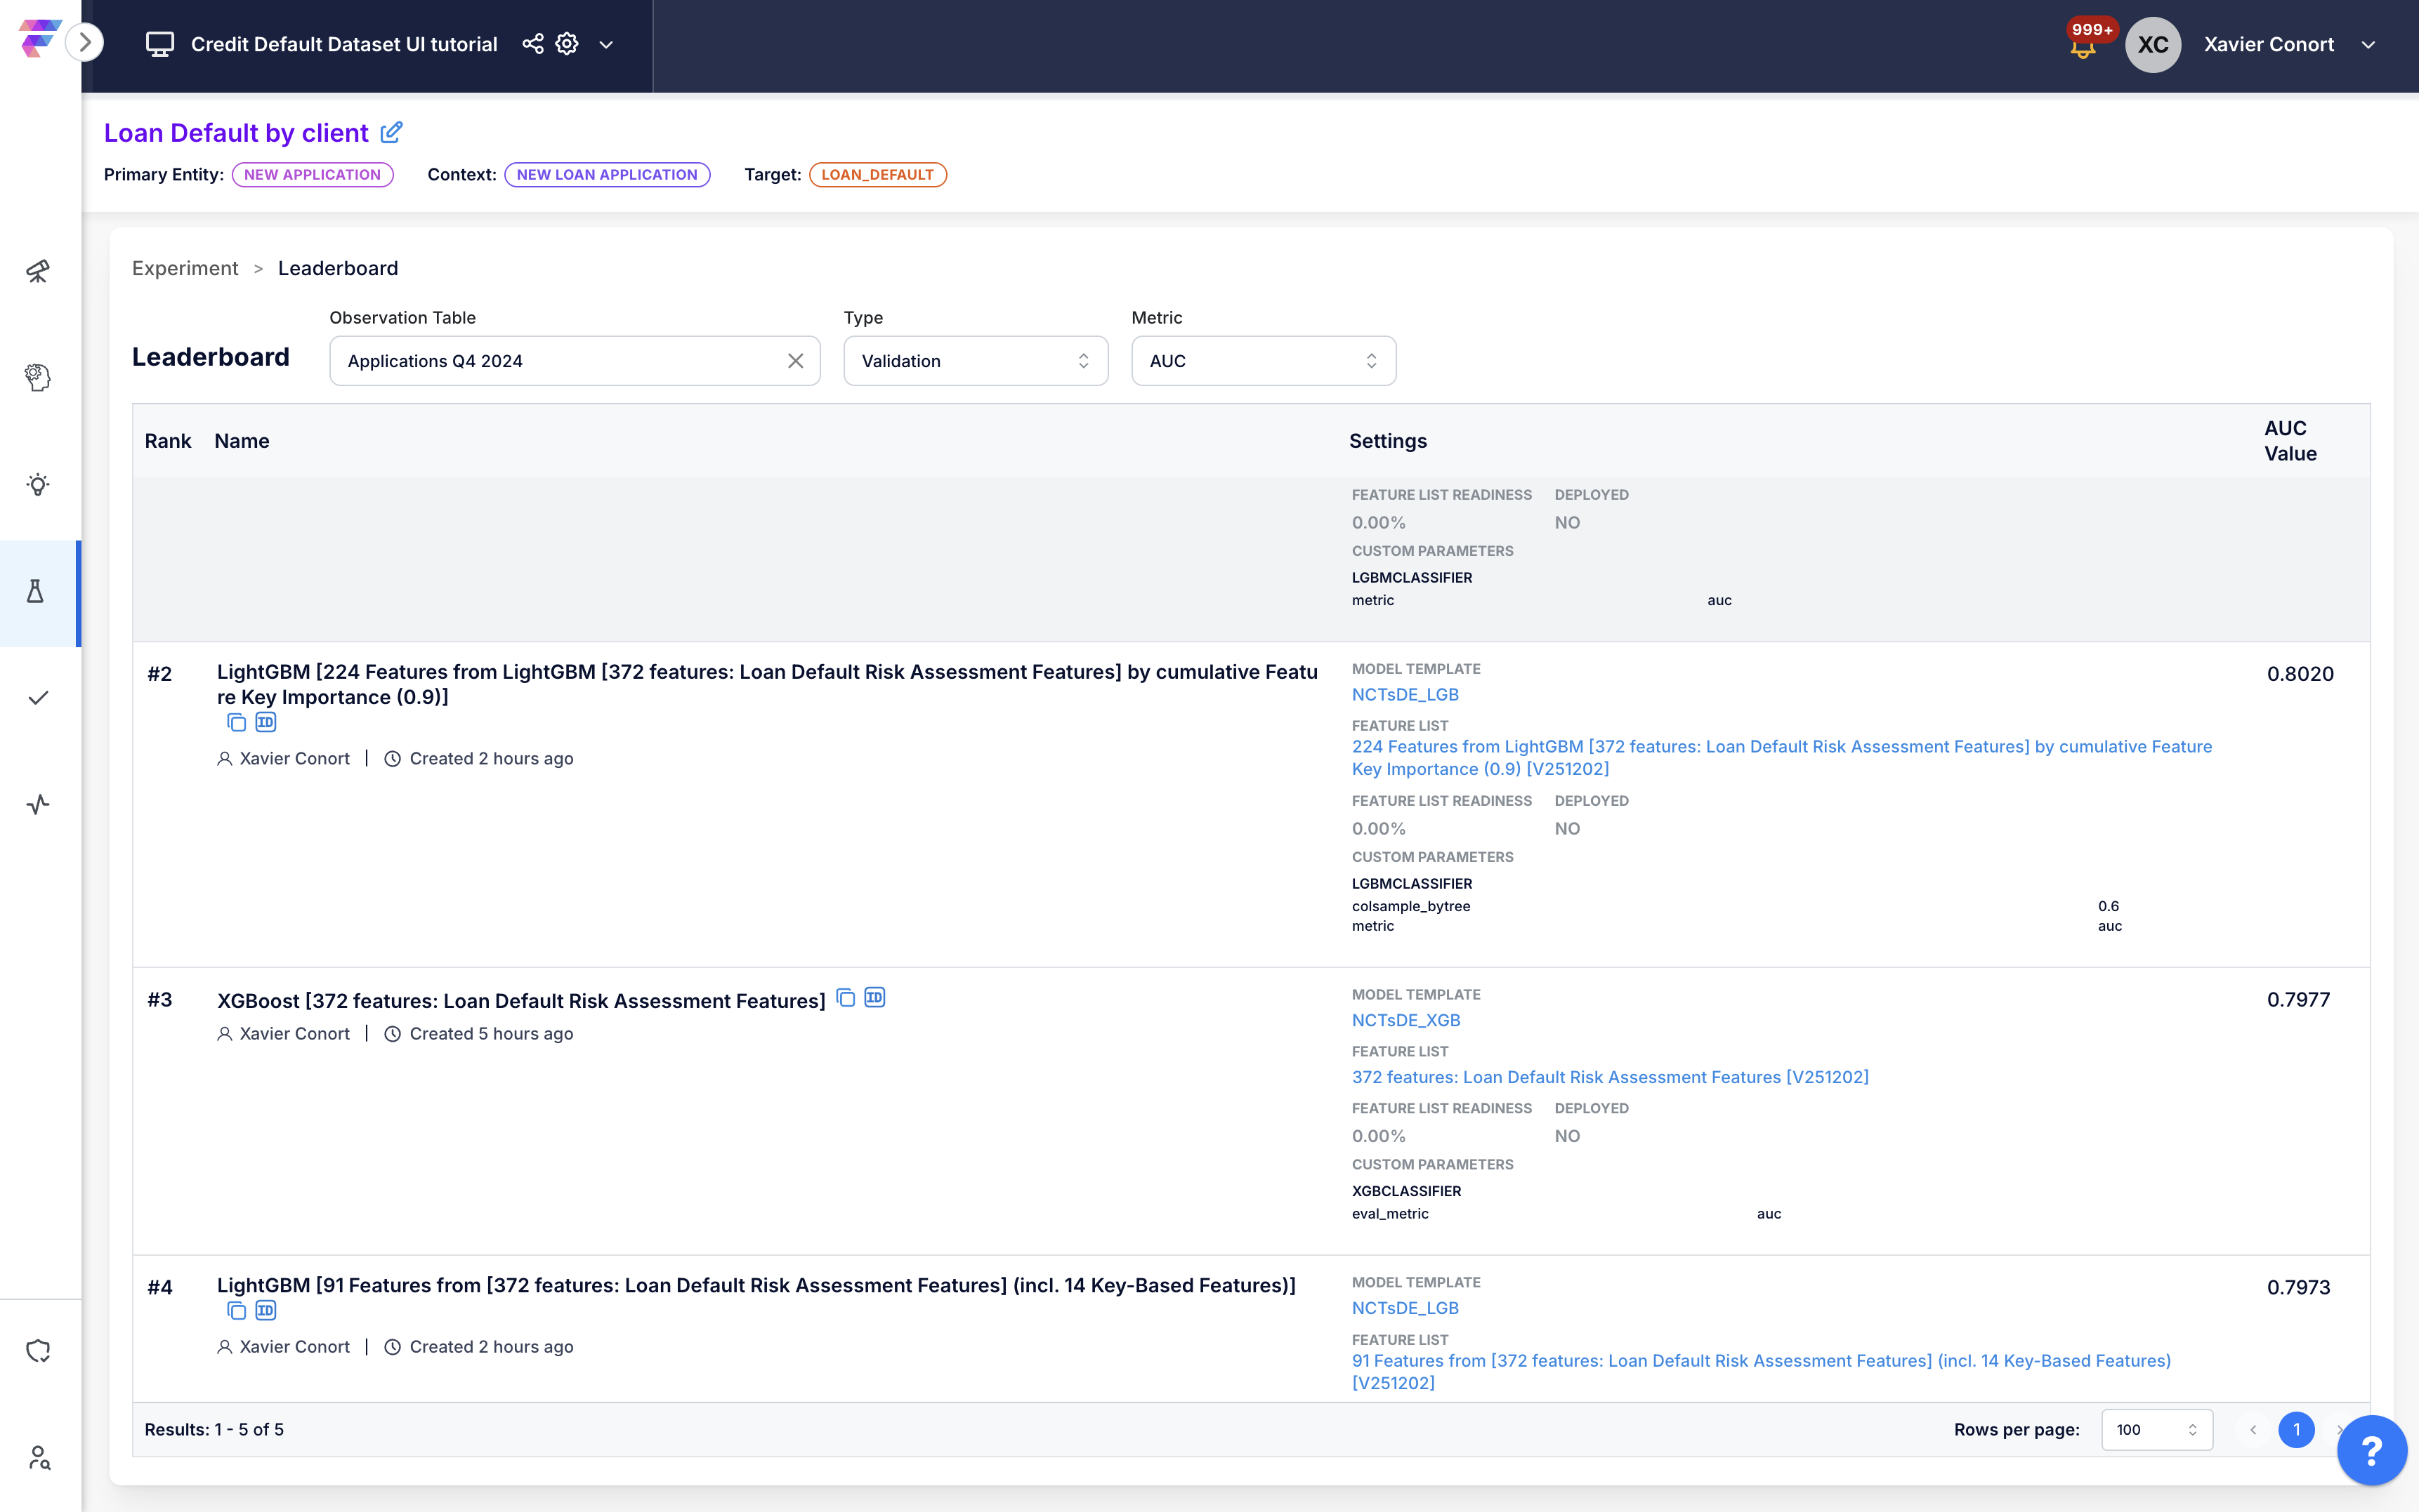
Task: Open the Metric AUC dropdown
Action: click(x=1262, y=361)
